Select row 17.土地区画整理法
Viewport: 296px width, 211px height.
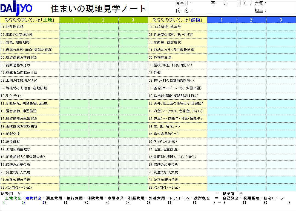click(30, 149)
